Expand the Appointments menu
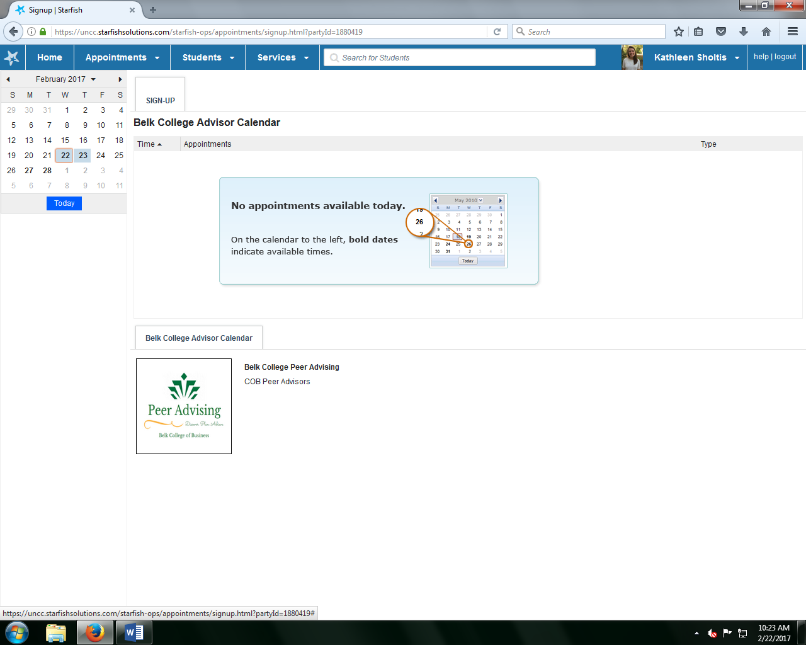The width and height of the screenshot is (806, 645). coord(122,57)
